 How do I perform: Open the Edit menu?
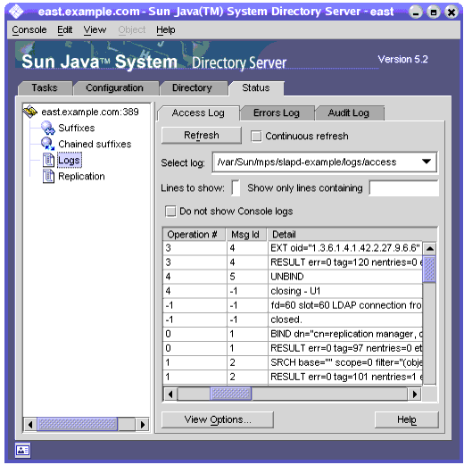pos(65,30)
